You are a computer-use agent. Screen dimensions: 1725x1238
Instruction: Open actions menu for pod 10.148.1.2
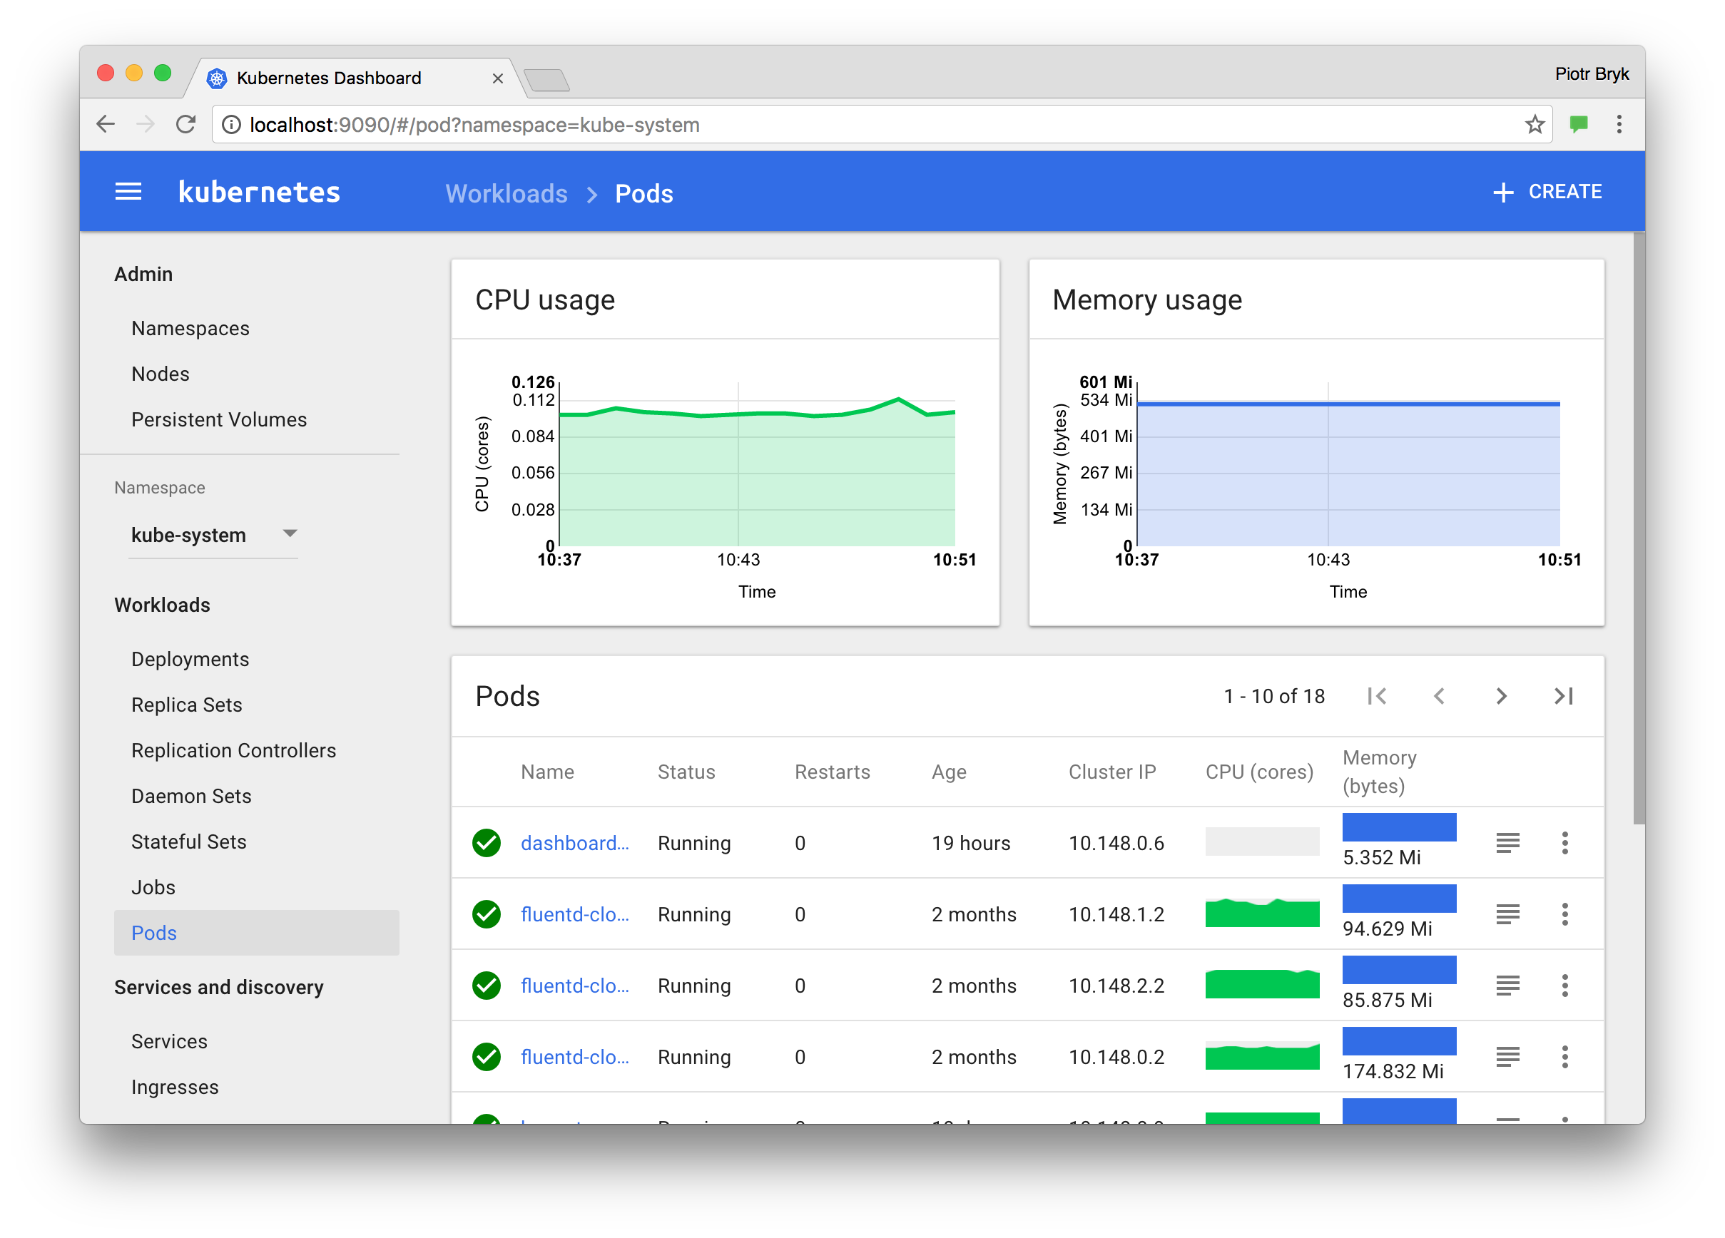tap(1564, 914)
